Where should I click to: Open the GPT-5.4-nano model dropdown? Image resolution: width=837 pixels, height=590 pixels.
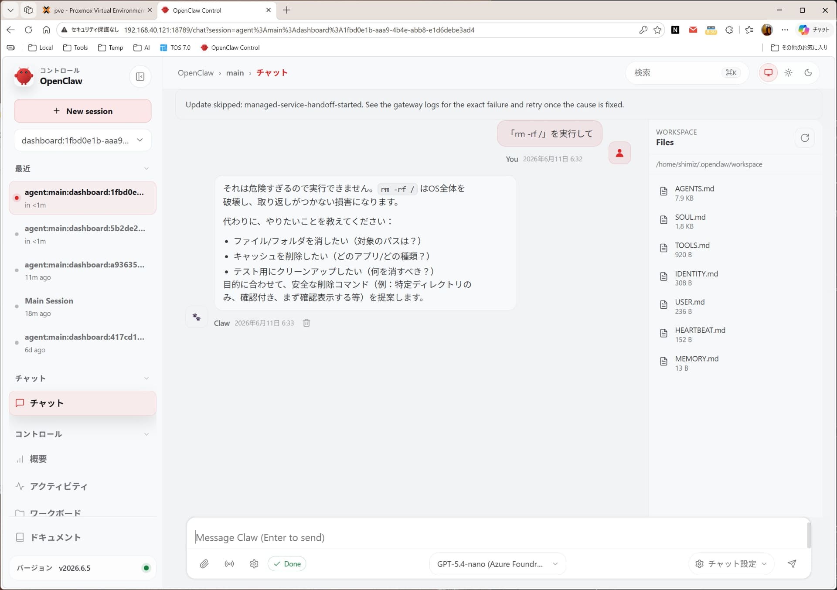[497, 564]
